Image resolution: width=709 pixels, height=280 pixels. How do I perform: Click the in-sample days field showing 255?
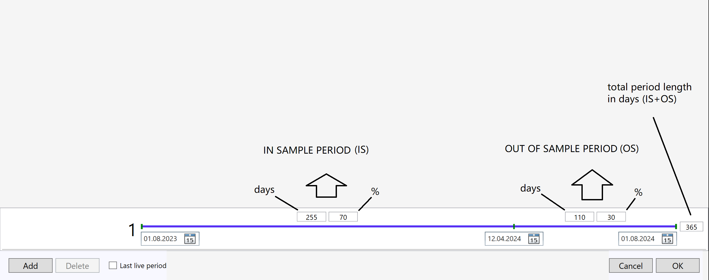click(311, 217)
